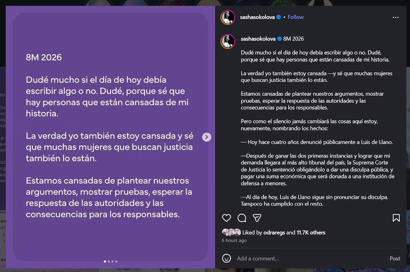Click the Follow link beside sashasokolova
Image resolution: width=410 pixels, height=272 pixels.
pos(296,17)
